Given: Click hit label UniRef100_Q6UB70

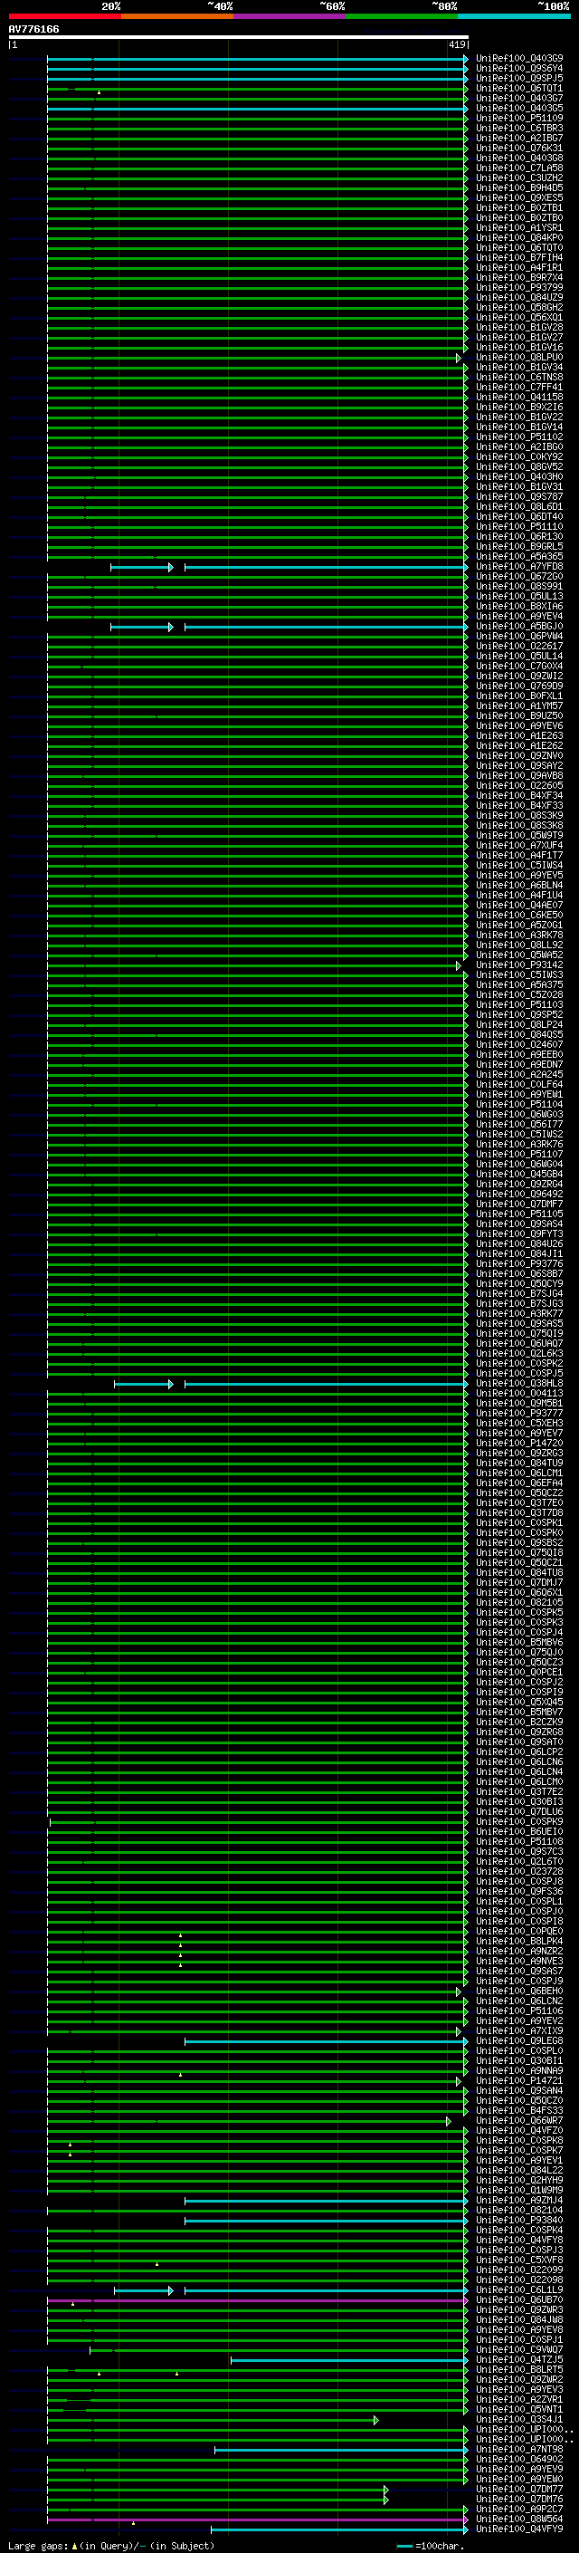Looking at the screenshot, I should pyautogui.click(x=519, y=2300).
